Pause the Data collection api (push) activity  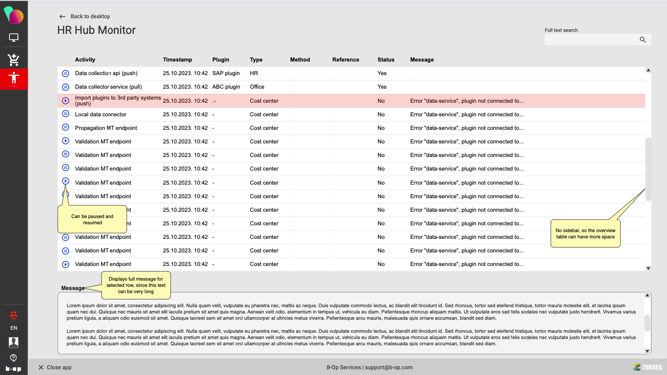[x=66, y=74]
